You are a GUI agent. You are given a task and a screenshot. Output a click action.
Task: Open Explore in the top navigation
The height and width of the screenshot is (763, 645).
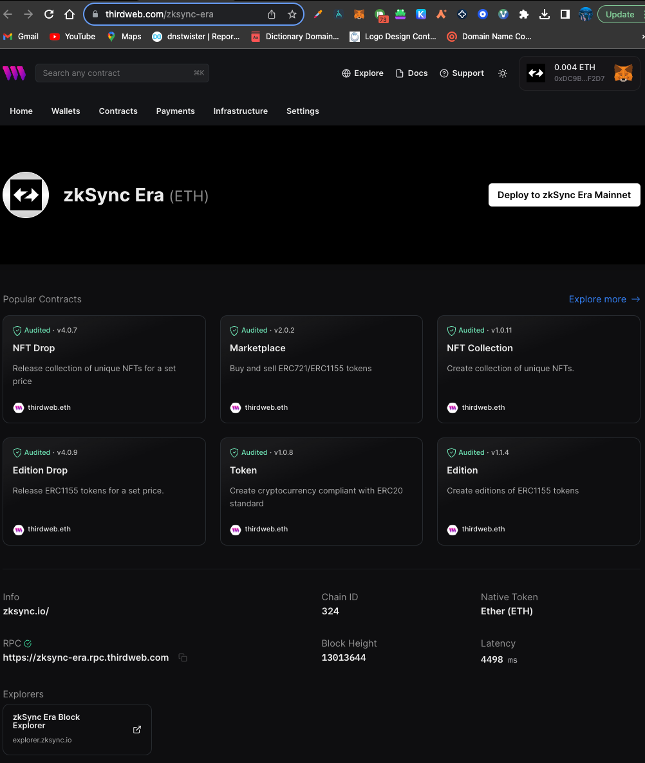pos(362,73)
